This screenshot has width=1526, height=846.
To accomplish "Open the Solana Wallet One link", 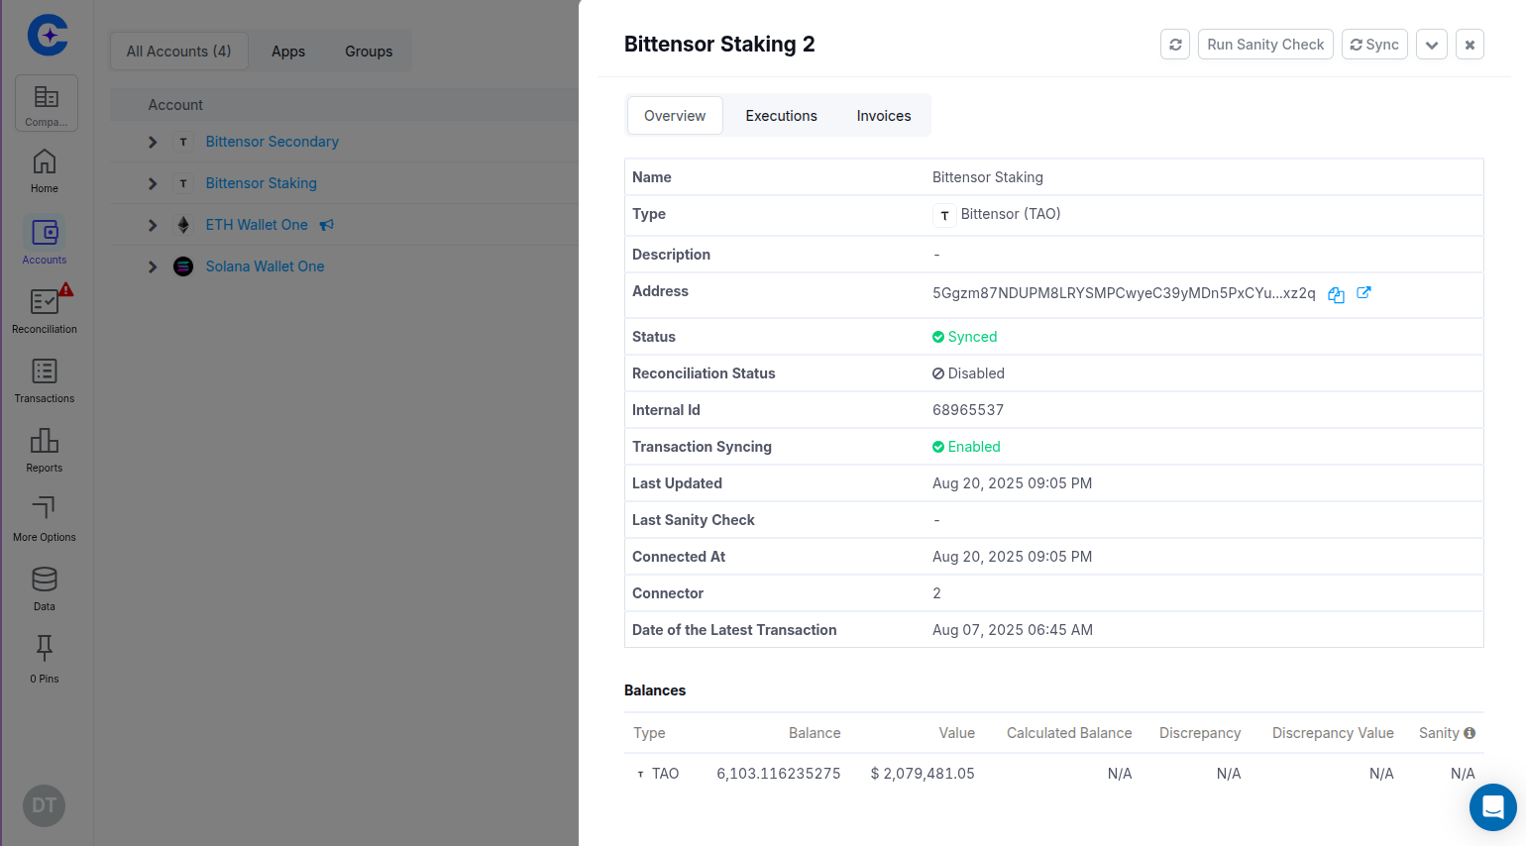I will coord(265,266).
